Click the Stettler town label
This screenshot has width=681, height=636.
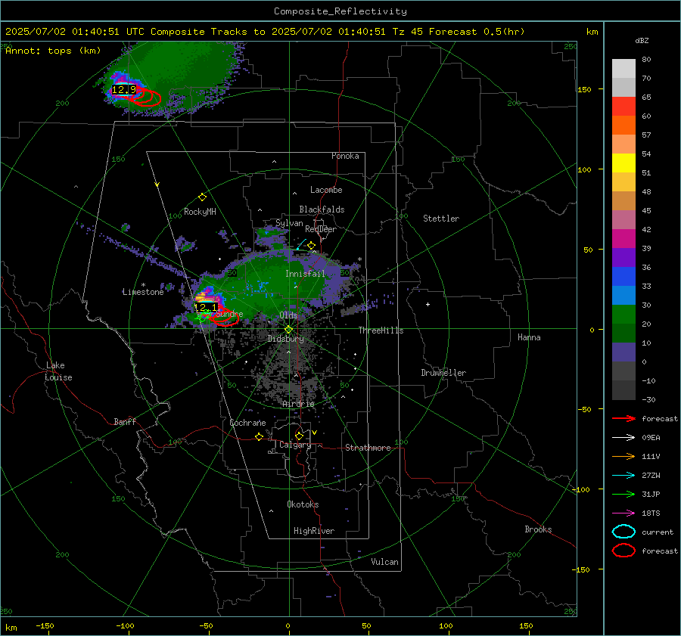point(441,219)
